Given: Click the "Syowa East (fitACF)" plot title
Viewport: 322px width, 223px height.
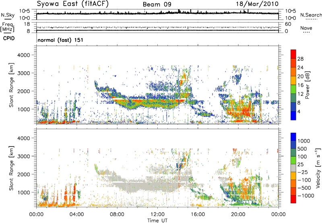Looking at the screenshot, I should (72, 4).
